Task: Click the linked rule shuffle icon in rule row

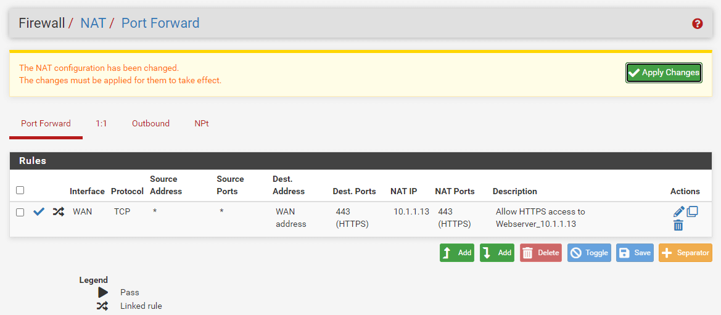Action: point(58,211)
